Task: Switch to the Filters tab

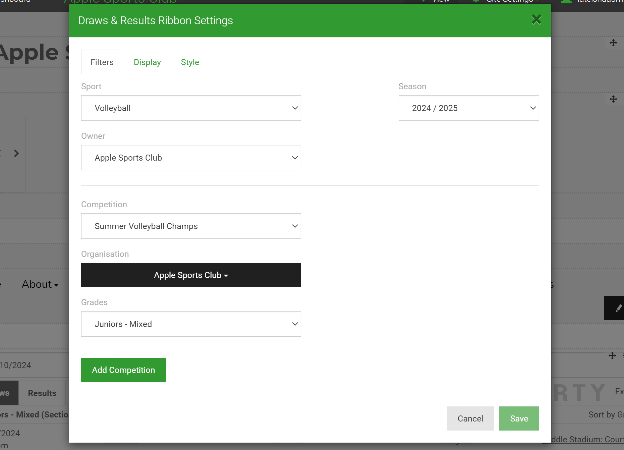Action: coord(102,62)
